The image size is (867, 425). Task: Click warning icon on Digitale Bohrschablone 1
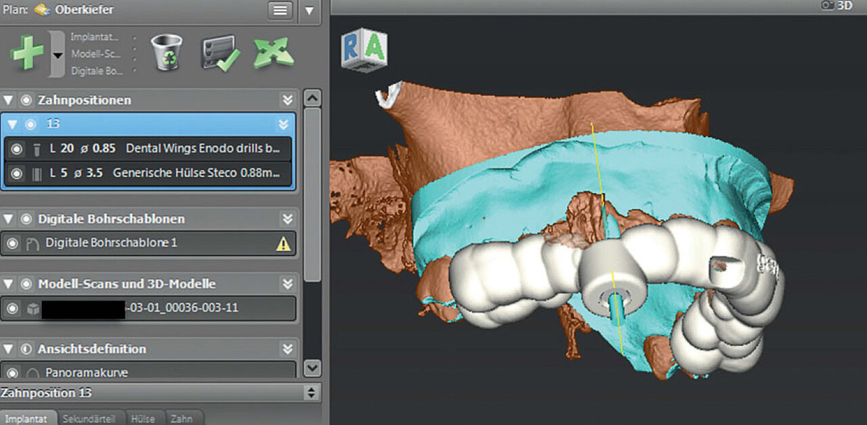tap(283, 244)
